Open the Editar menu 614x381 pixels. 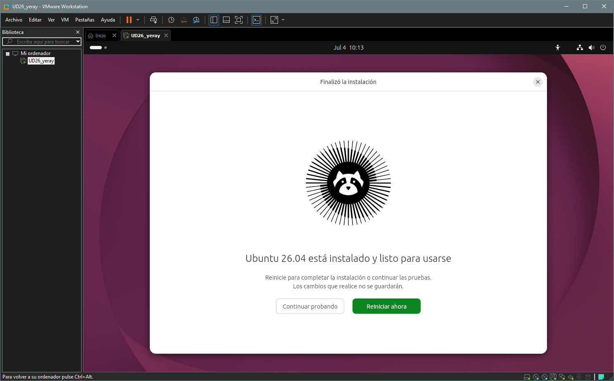pos(35,20)
